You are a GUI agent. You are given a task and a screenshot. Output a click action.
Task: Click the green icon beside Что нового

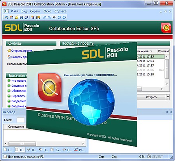pos(9,80)
